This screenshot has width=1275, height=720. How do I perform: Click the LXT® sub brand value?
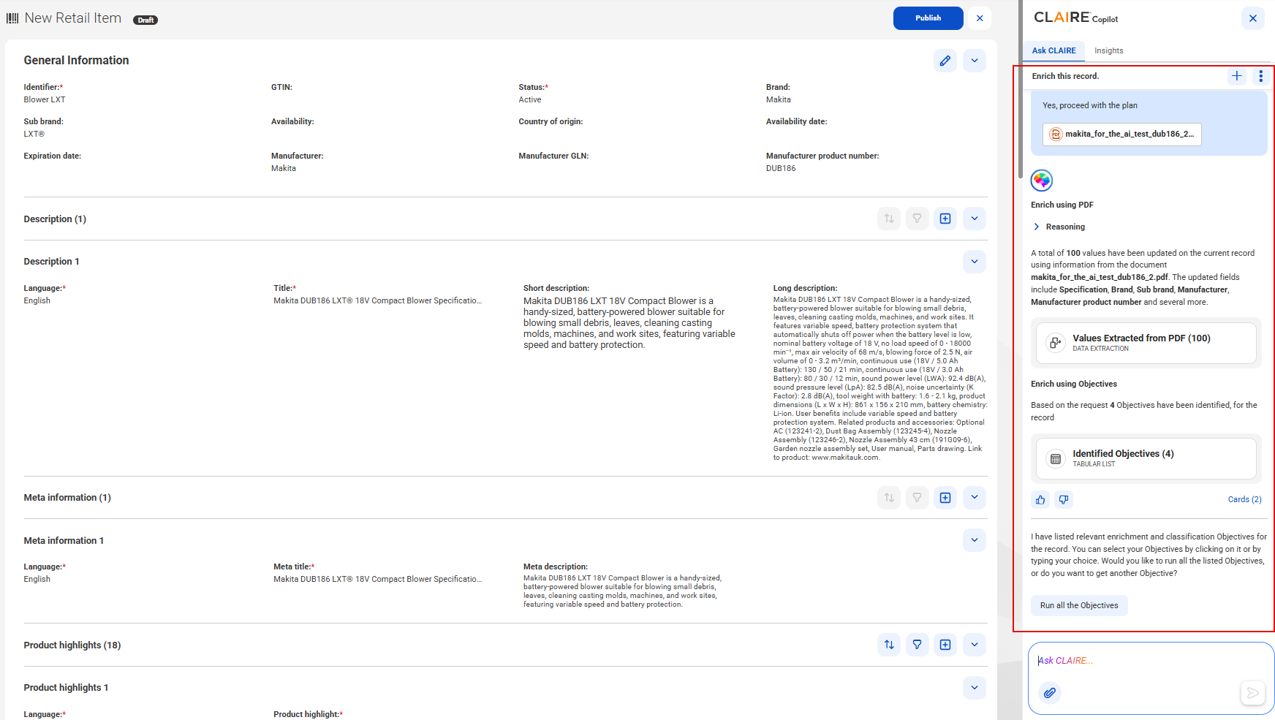point(34,134)
